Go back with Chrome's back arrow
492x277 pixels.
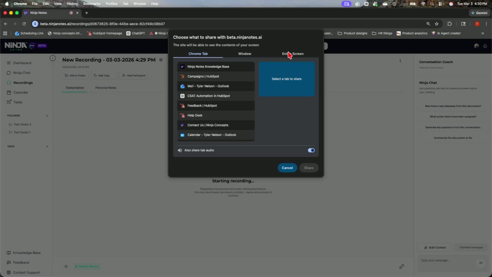(x=5, y=24)
